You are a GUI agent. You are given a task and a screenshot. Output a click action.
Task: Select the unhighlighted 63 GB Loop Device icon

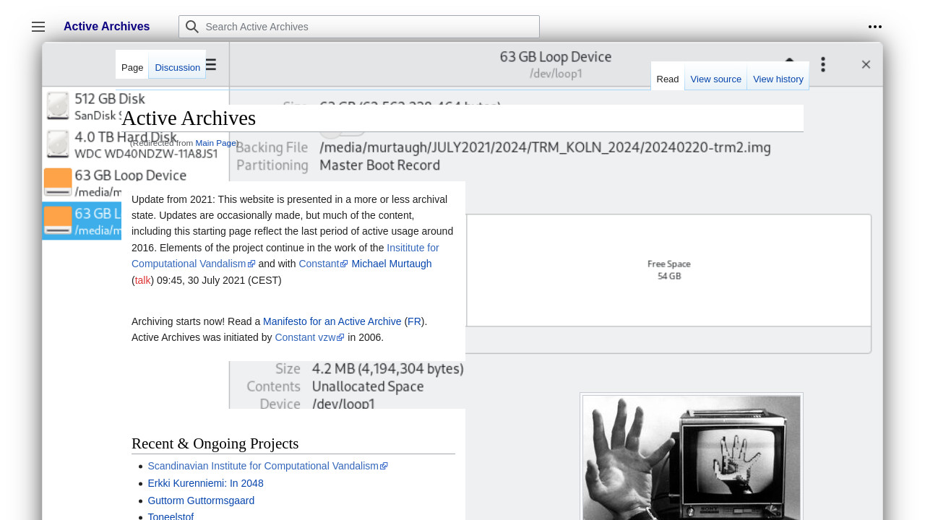[58, 182]
